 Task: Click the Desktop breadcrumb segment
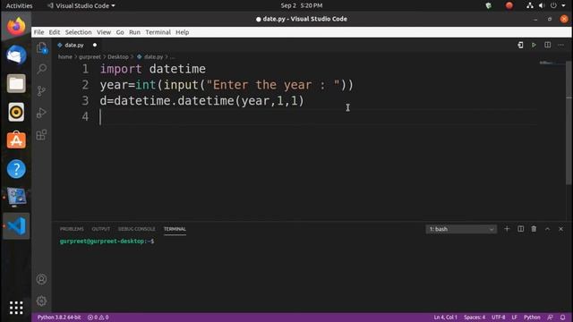(118, 56)
